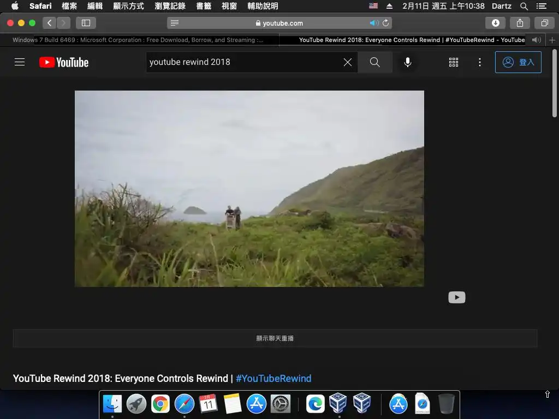The height and width of the screenshot is (419, 559).
Task: Click the page vertical scrollbar thumb
Action: click(555, 83)
